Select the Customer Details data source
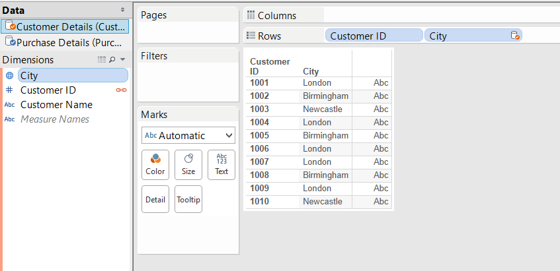The width and height of the screenshot is (560, 271). click(64, 27)
